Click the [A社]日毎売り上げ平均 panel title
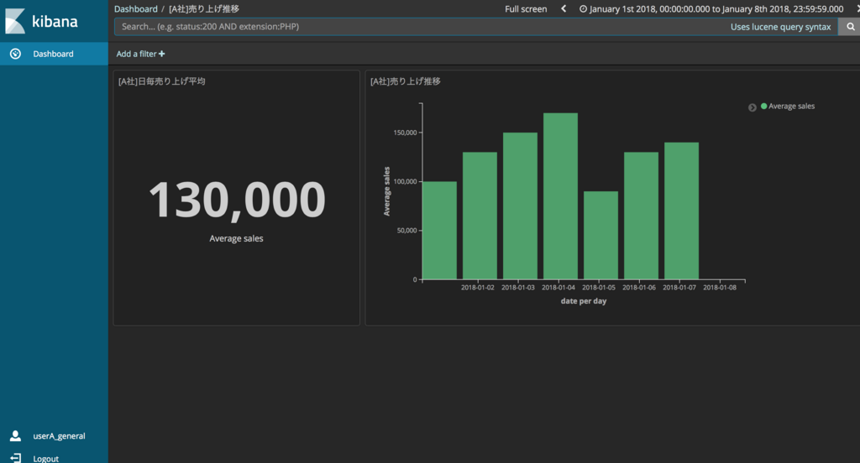The width and height of the screenshot is (860, 463). [162, 81]
